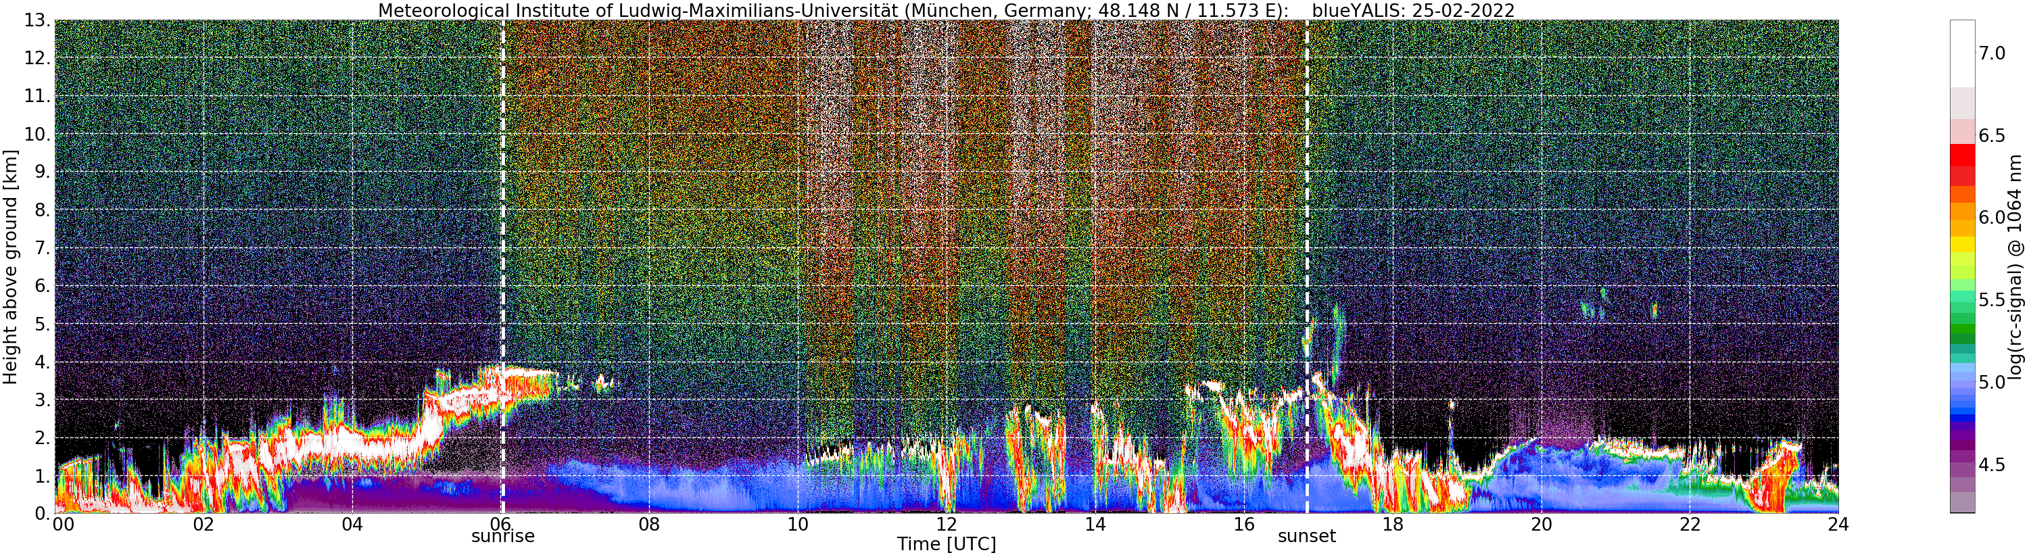The image size is (2029, 557).
Task: Click the yellow segment of the colorbar
Action: 1962,244
